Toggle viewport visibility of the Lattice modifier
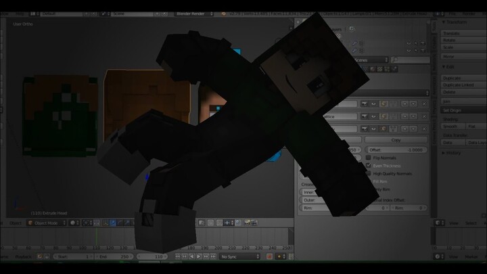This screenshot has width=487, height=274. pyautogui.click(x=373, y=116)
